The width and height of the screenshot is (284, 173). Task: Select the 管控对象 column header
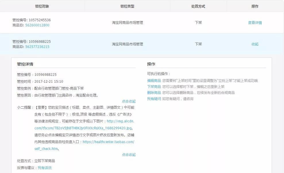click(42, 6)
